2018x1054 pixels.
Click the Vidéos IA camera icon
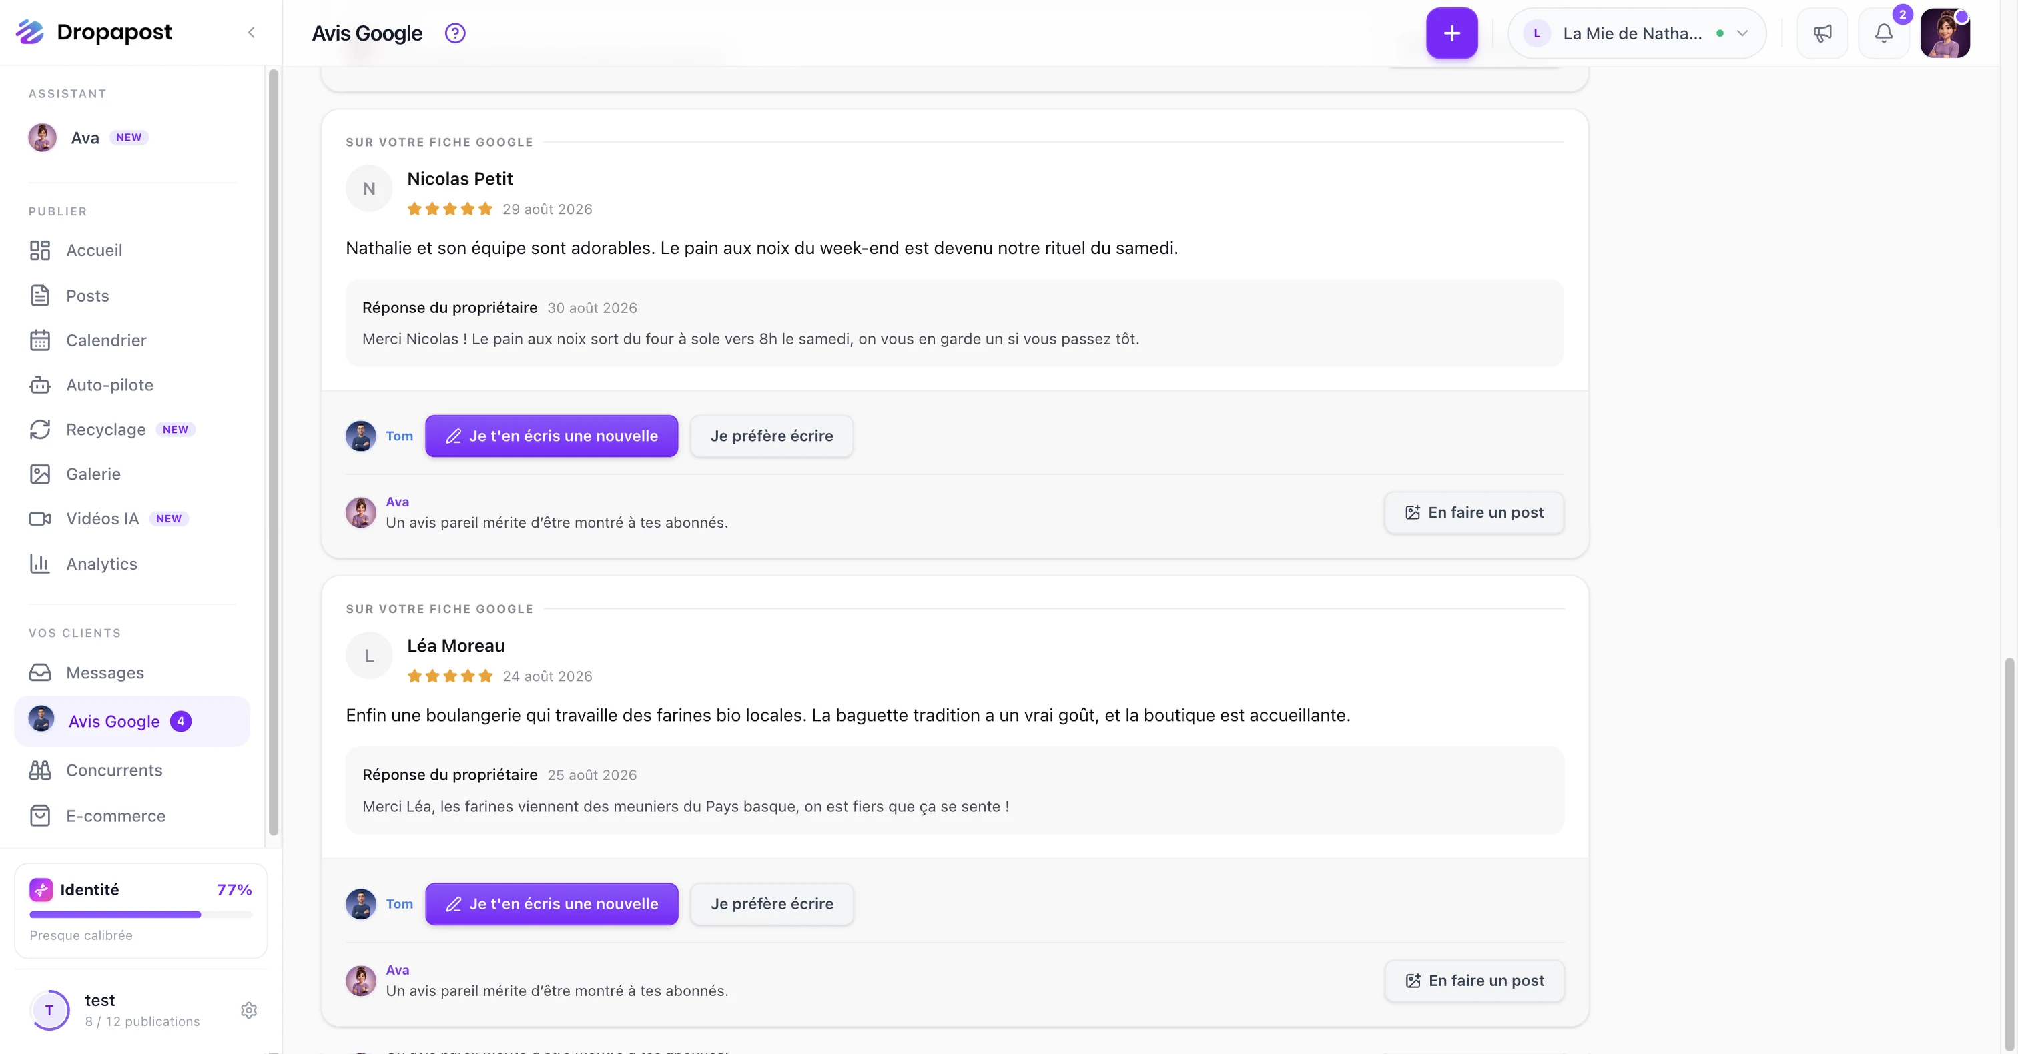40,518
